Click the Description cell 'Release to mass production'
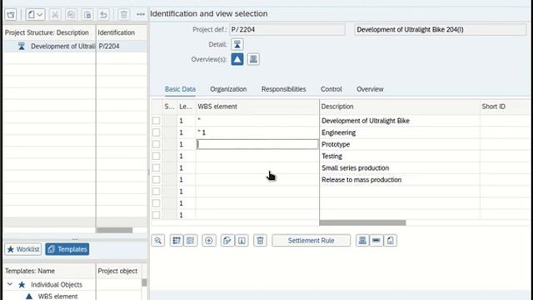The image size is (533, 300). point(400,180)
